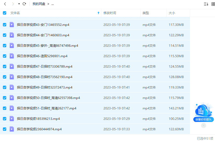Screen dimensions: 215x141
Task: Toggle the select-all checkbox in header
Action: pyautogui.click(x=4, y=13)
